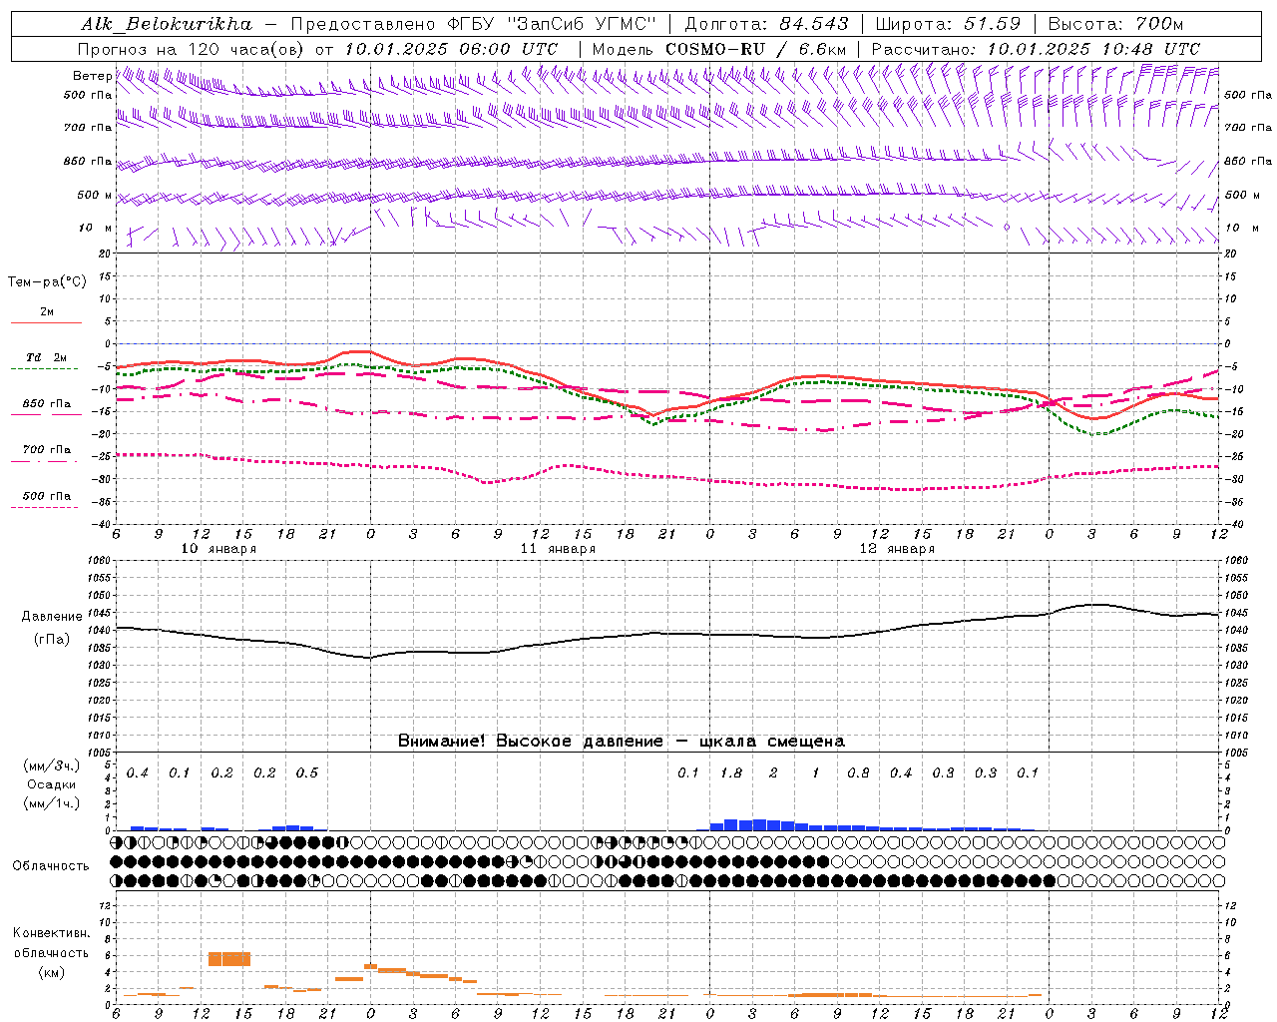Click the "(мм/3ч.)" units label
The width and height of the screenshot is (1277, 1022).
pos(51,766)
